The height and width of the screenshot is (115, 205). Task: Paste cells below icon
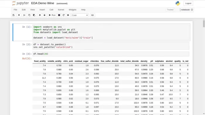(x=34, y=15)
